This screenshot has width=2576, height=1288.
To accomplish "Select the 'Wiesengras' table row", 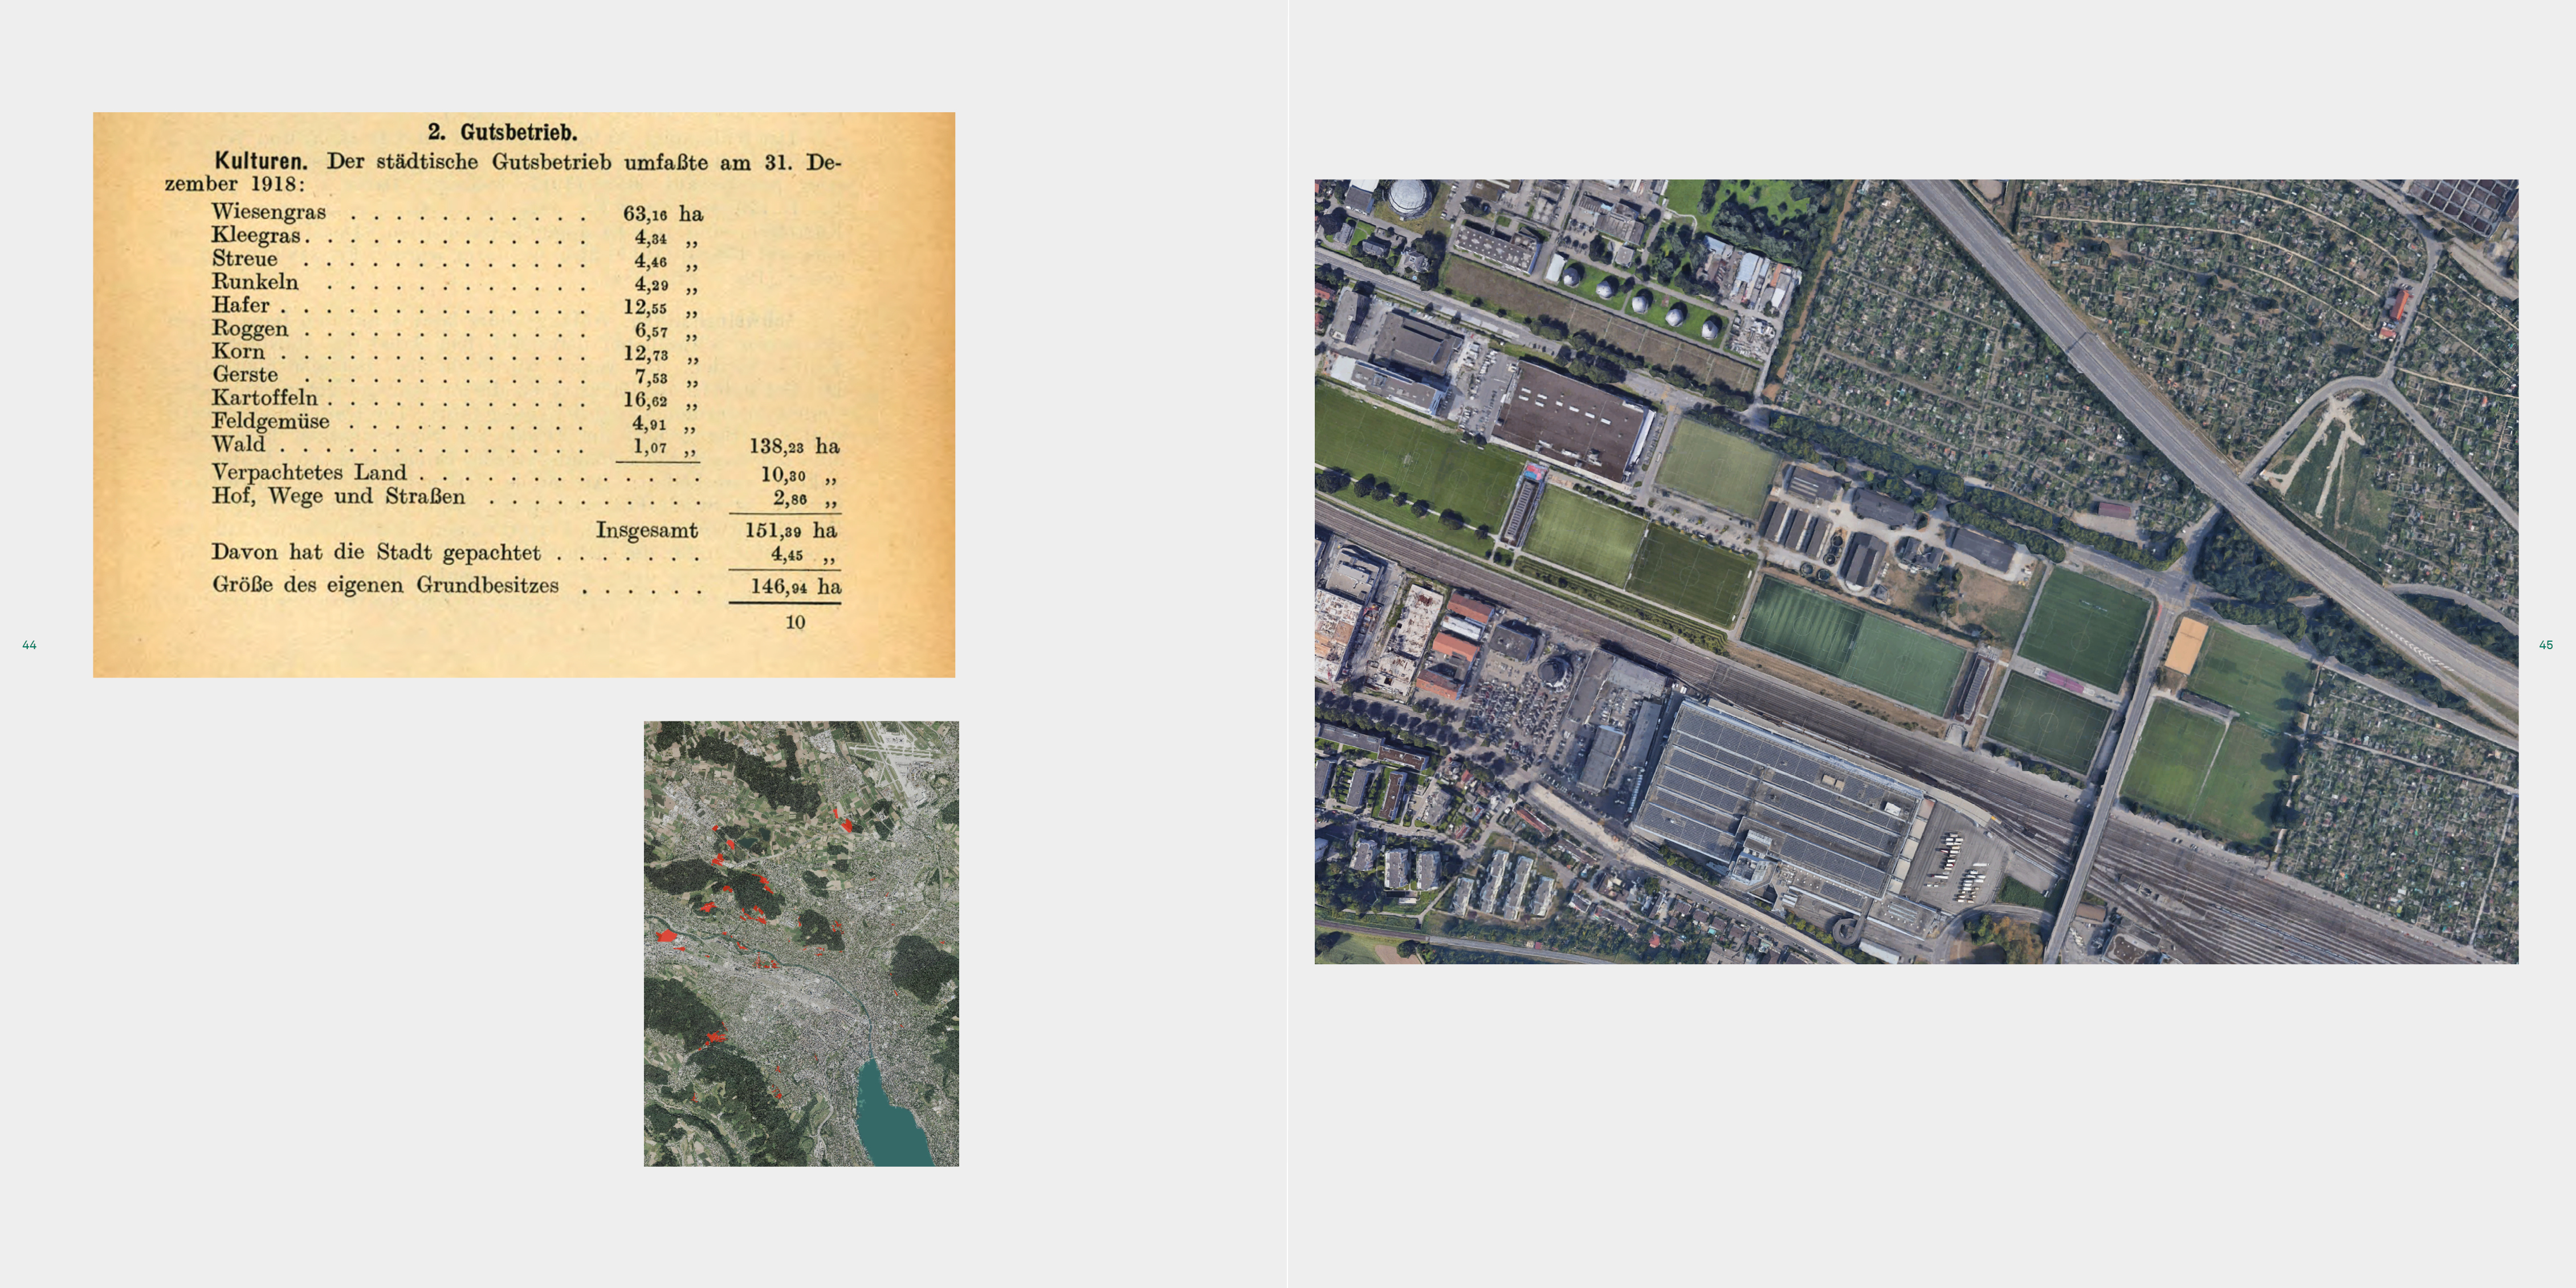I will coord(268,212).
